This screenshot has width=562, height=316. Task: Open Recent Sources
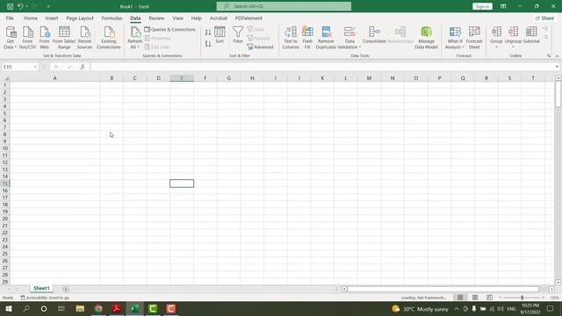point(85,37)
